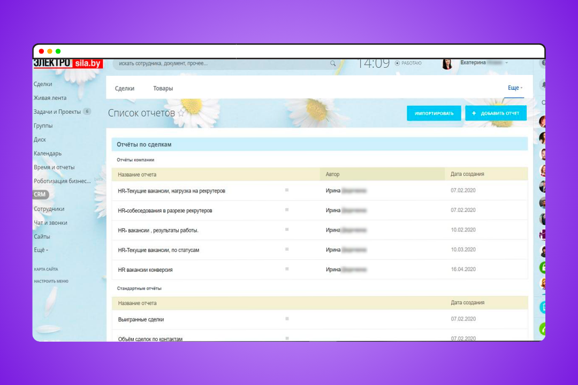Click the search field искать сотрудника, документ

pyautogui.click(x=221, y=64)
